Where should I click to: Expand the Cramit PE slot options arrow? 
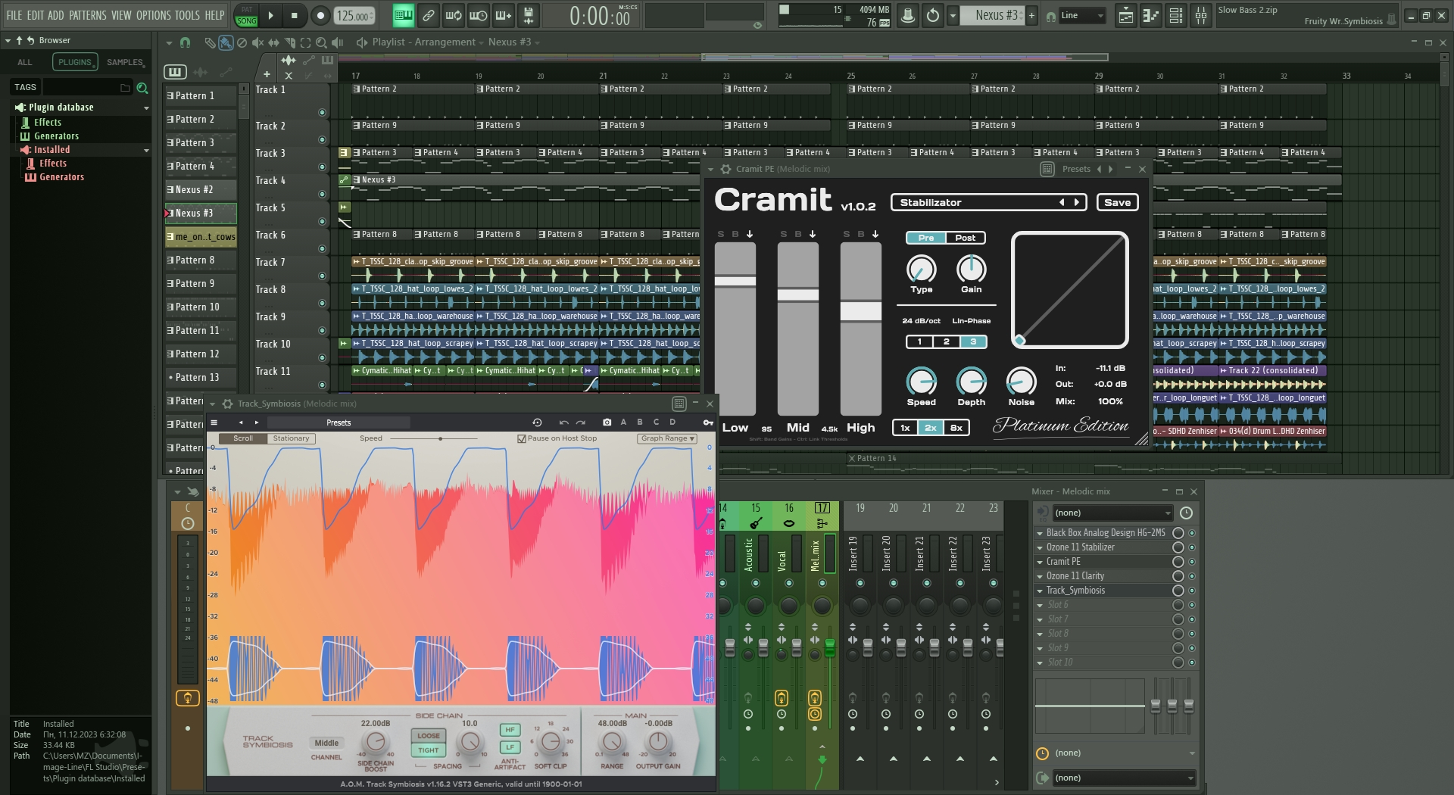click(x=1040, y=562)
